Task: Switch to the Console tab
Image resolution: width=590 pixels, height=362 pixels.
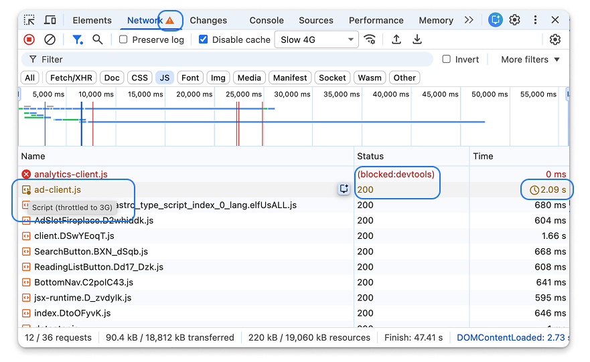Action: coord(267,20)
